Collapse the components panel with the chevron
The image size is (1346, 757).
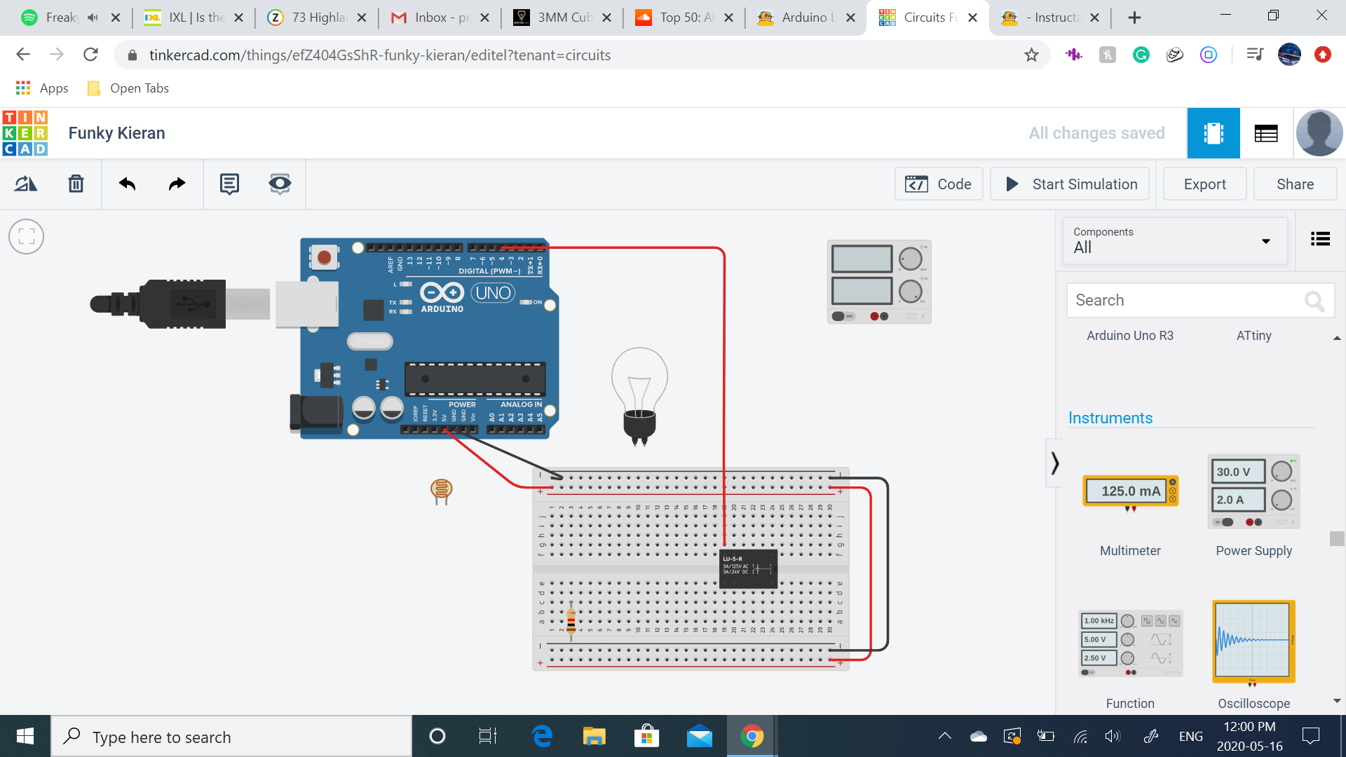point(1054,463)
